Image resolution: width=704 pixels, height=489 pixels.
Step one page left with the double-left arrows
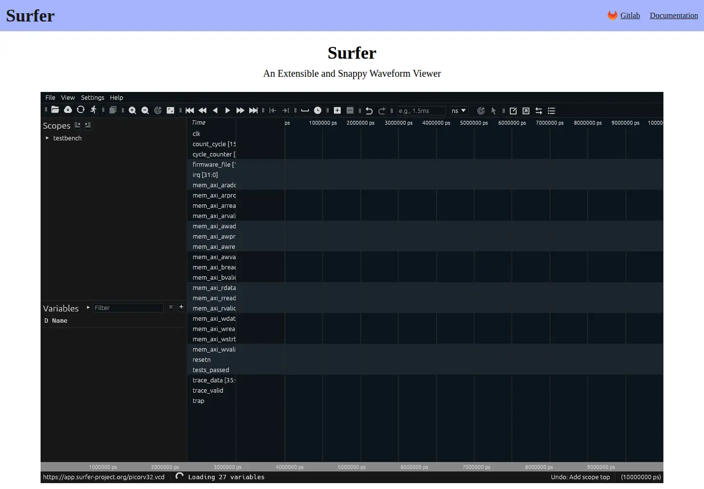coord(202,111)
